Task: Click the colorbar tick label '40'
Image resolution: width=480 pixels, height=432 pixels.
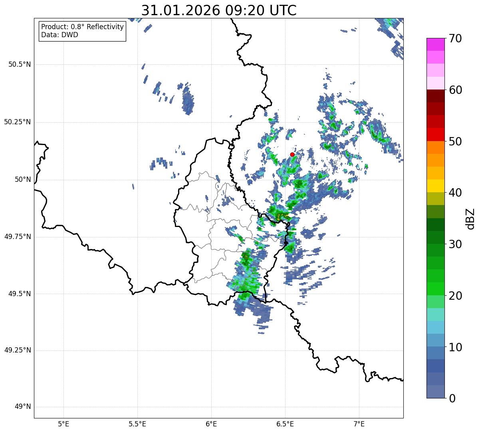Action: point(455,193)
